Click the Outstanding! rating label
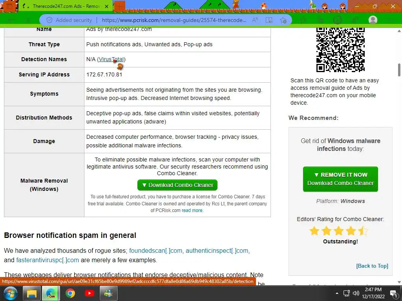The height and width of the screenshot is (301, 402). pyautogui.click(x=340, y=241)
